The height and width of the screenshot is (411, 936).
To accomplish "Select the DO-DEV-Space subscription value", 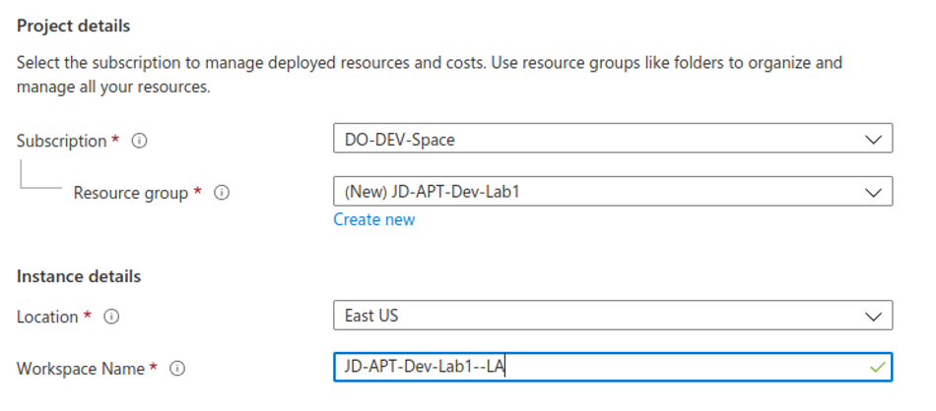I will point(399,140).
